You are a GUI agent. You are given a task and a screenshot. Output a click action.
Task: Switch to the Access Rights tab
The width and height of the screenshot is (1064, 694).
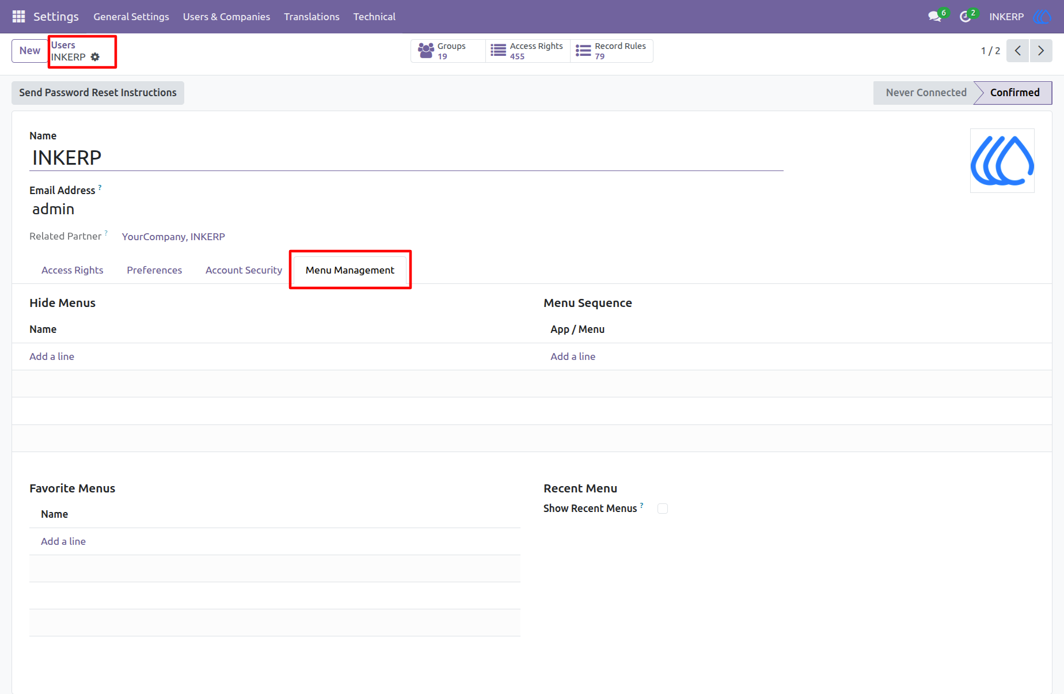73,270
